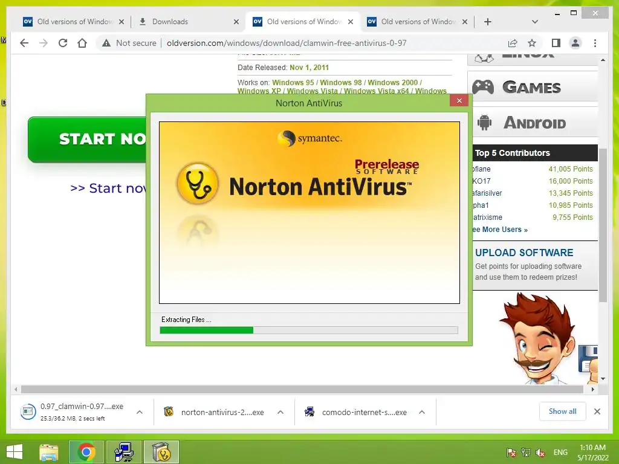The width and height of the screenshot is (619, 464).
Task: Click the Games controller icon
Action: (483, 87)
